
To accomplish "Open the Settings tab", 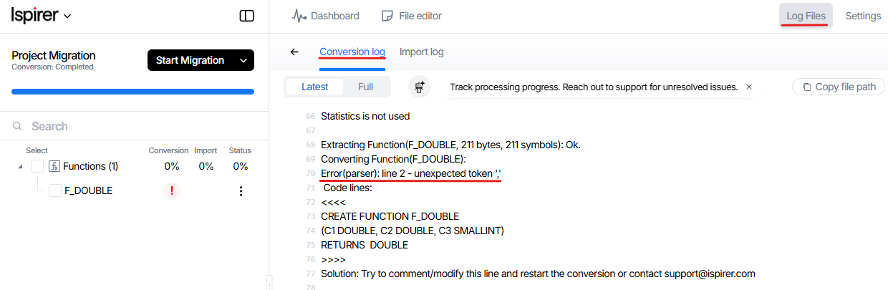I will pyautogui.click(x=863, y=16).
